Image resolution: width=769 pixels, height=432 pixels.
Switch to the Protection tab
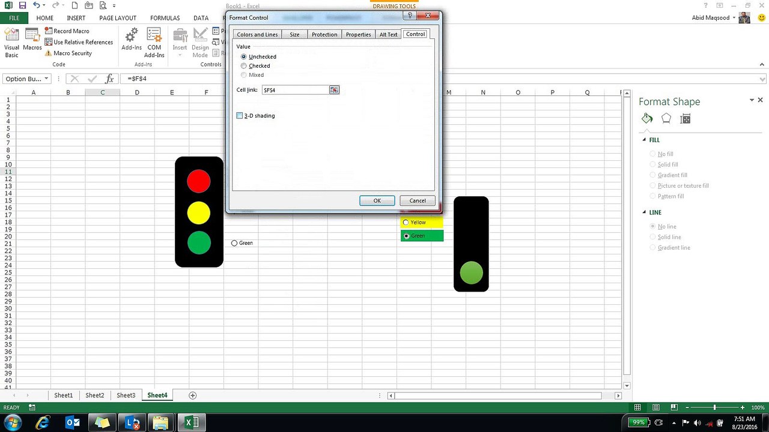click(x=324, y=34)
